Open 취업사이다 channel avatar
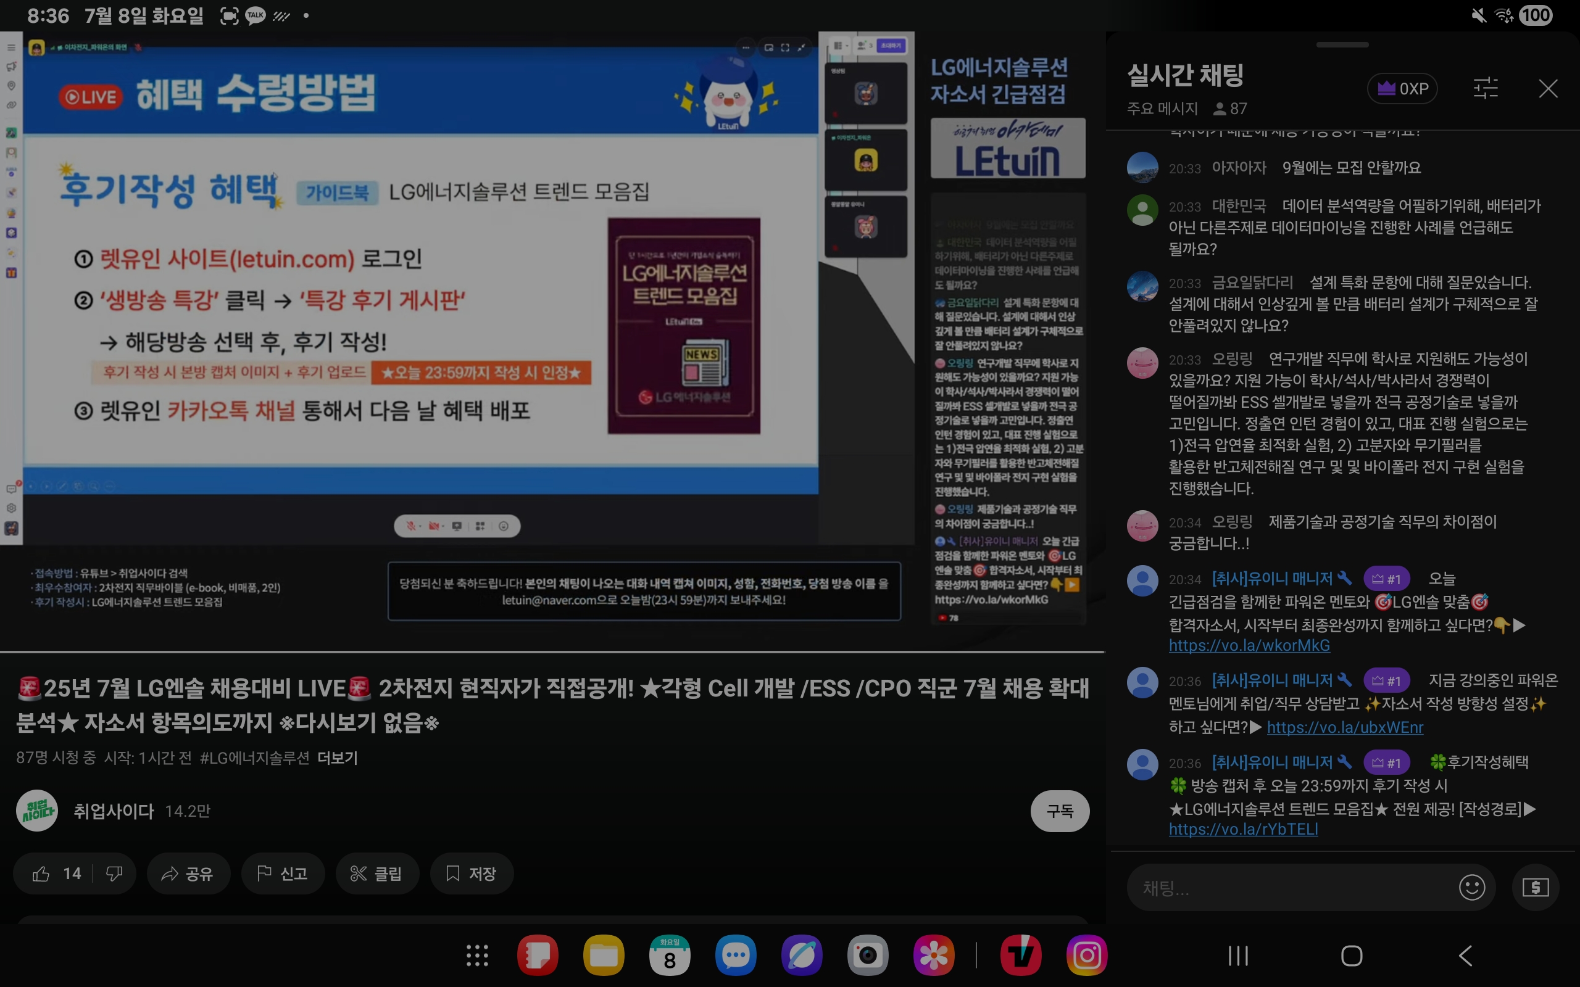The height and width of the screenshot is (987, 1580). click(37, 811)
